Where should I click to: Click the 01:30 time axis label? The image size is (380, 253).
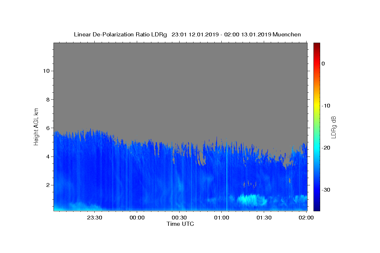point(264,218)
